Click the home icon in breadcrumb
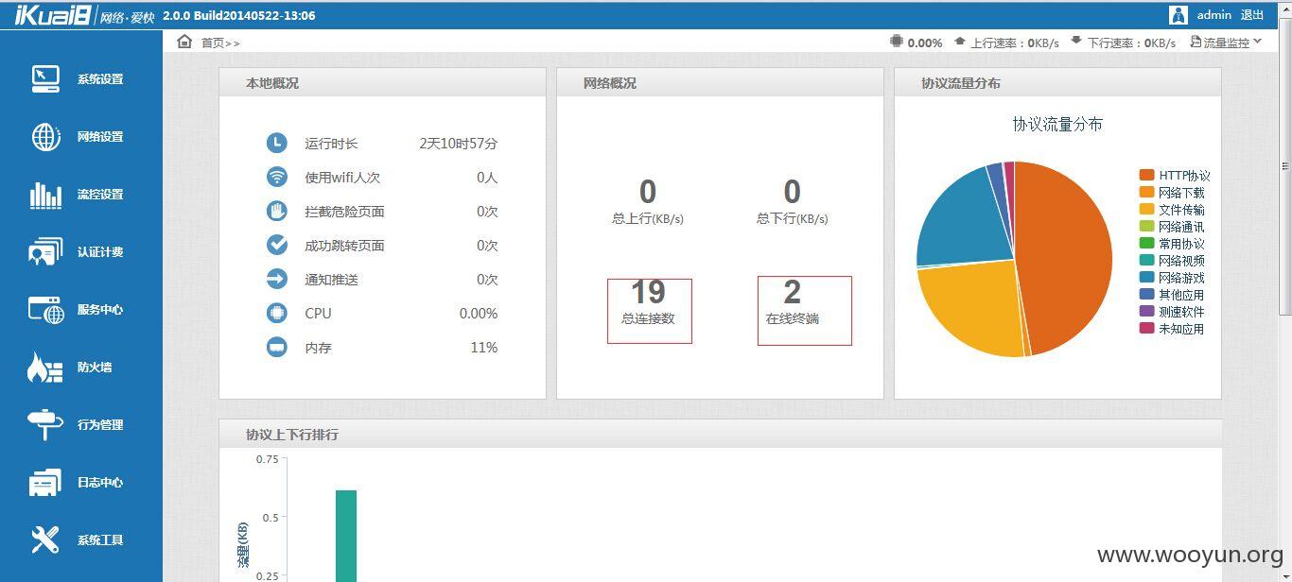This screenshot has width=1292, height=582. pos(184,42)
